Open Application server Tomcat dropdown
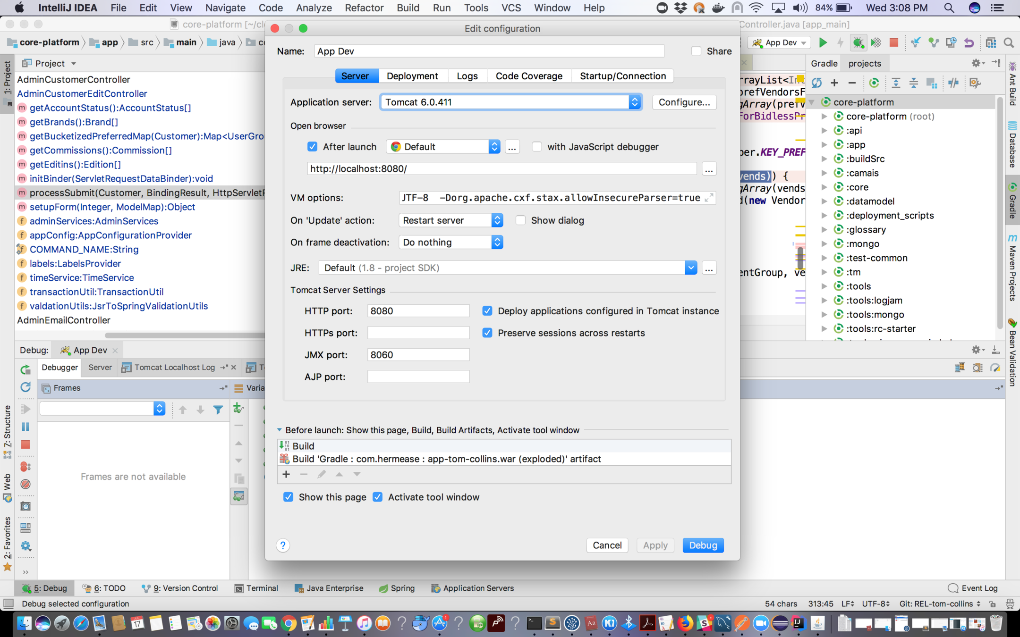Screen dimensions: 1020x637 [x=511, y=102]
